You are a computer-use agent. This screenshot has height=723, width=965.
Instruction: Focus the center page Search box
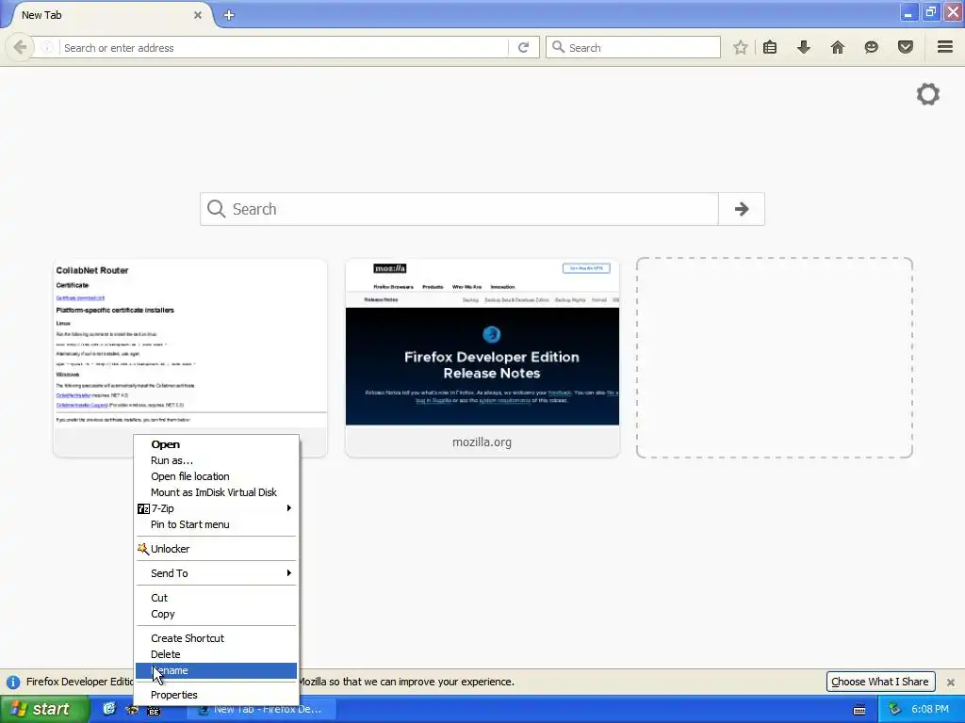(x=459, y=209)
